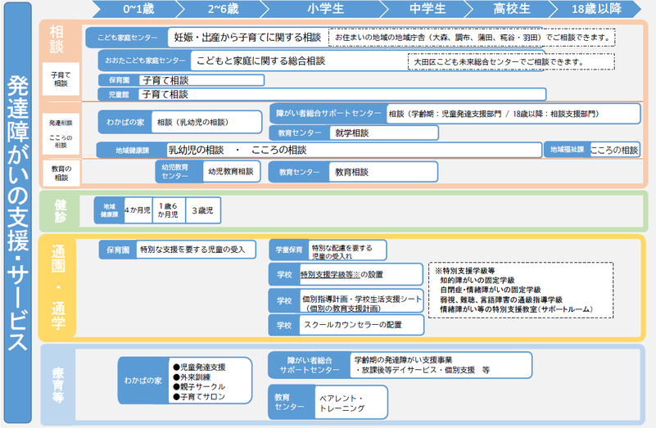656x428 pixels.
Task: Click 障がい者総合サポートセンター label in 療育等 section
Action: pos(310,365)
